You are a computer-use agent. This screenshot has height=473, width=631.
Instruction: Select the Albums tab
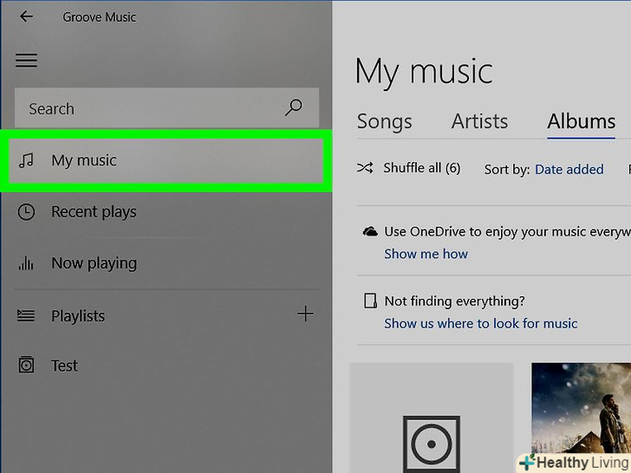pos(581,121)
